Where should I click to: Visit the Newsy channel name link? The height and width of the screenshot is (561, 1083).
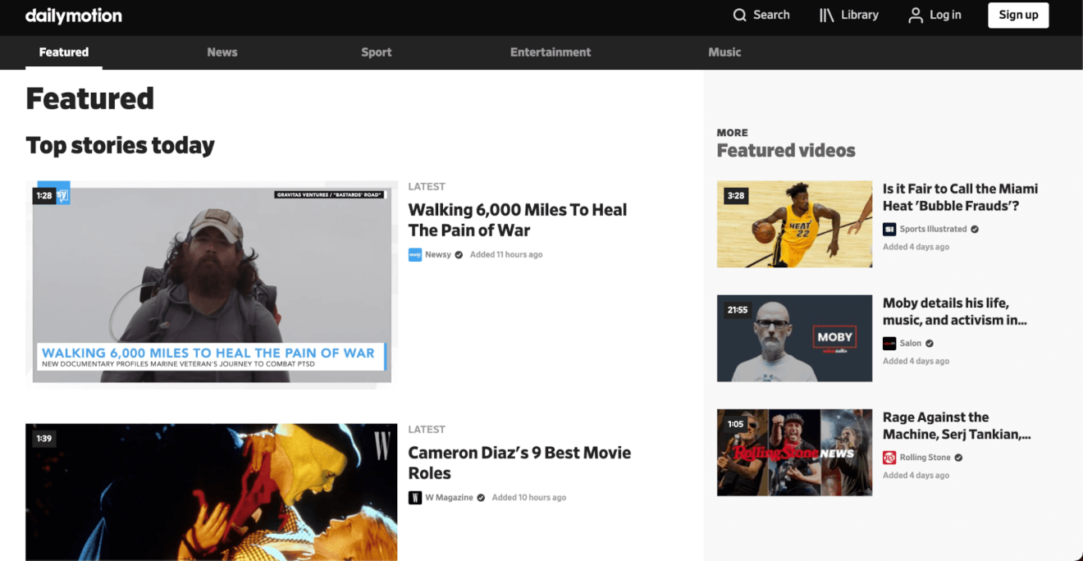[438, 254]
